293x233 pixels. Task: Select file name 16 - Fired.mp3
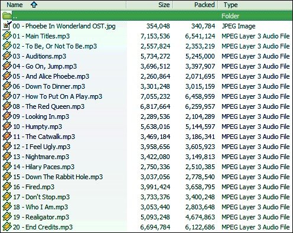coord(34,187)
